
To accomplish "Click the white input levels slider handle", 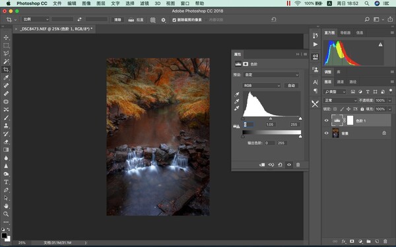I will (x=300, y=119).
